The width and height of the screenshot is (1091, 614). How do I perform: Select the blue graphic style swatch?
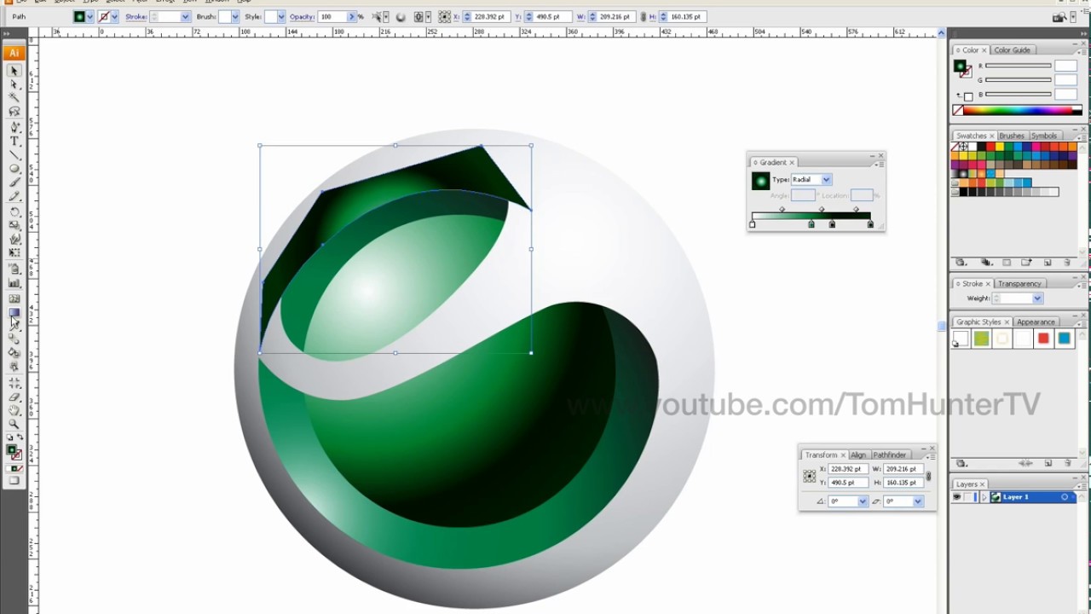[x=1064, y=339]
